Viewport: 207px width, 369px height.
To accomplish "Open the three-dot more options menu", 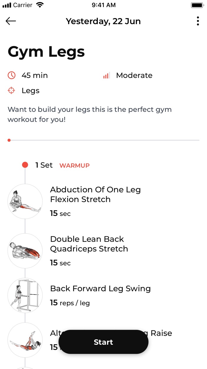I will click(x=198, y=21).
